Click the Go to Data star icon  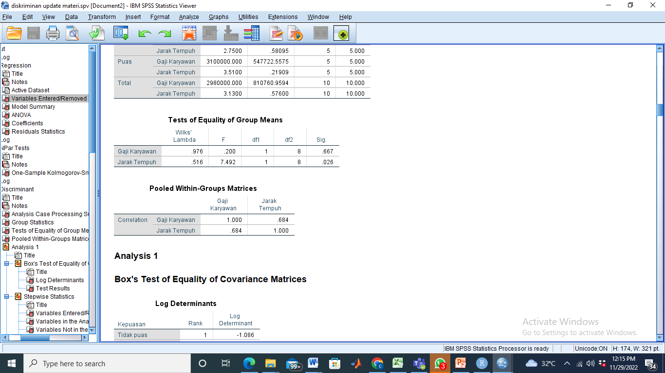coord(189,33)
